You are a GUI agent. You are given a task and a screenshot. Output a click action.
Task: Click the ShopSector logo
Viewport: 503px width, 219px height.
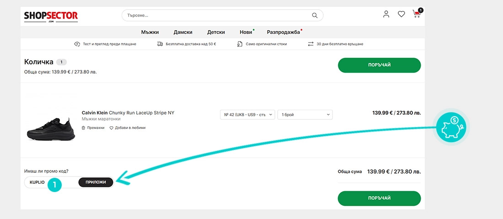tap(51, 16)
